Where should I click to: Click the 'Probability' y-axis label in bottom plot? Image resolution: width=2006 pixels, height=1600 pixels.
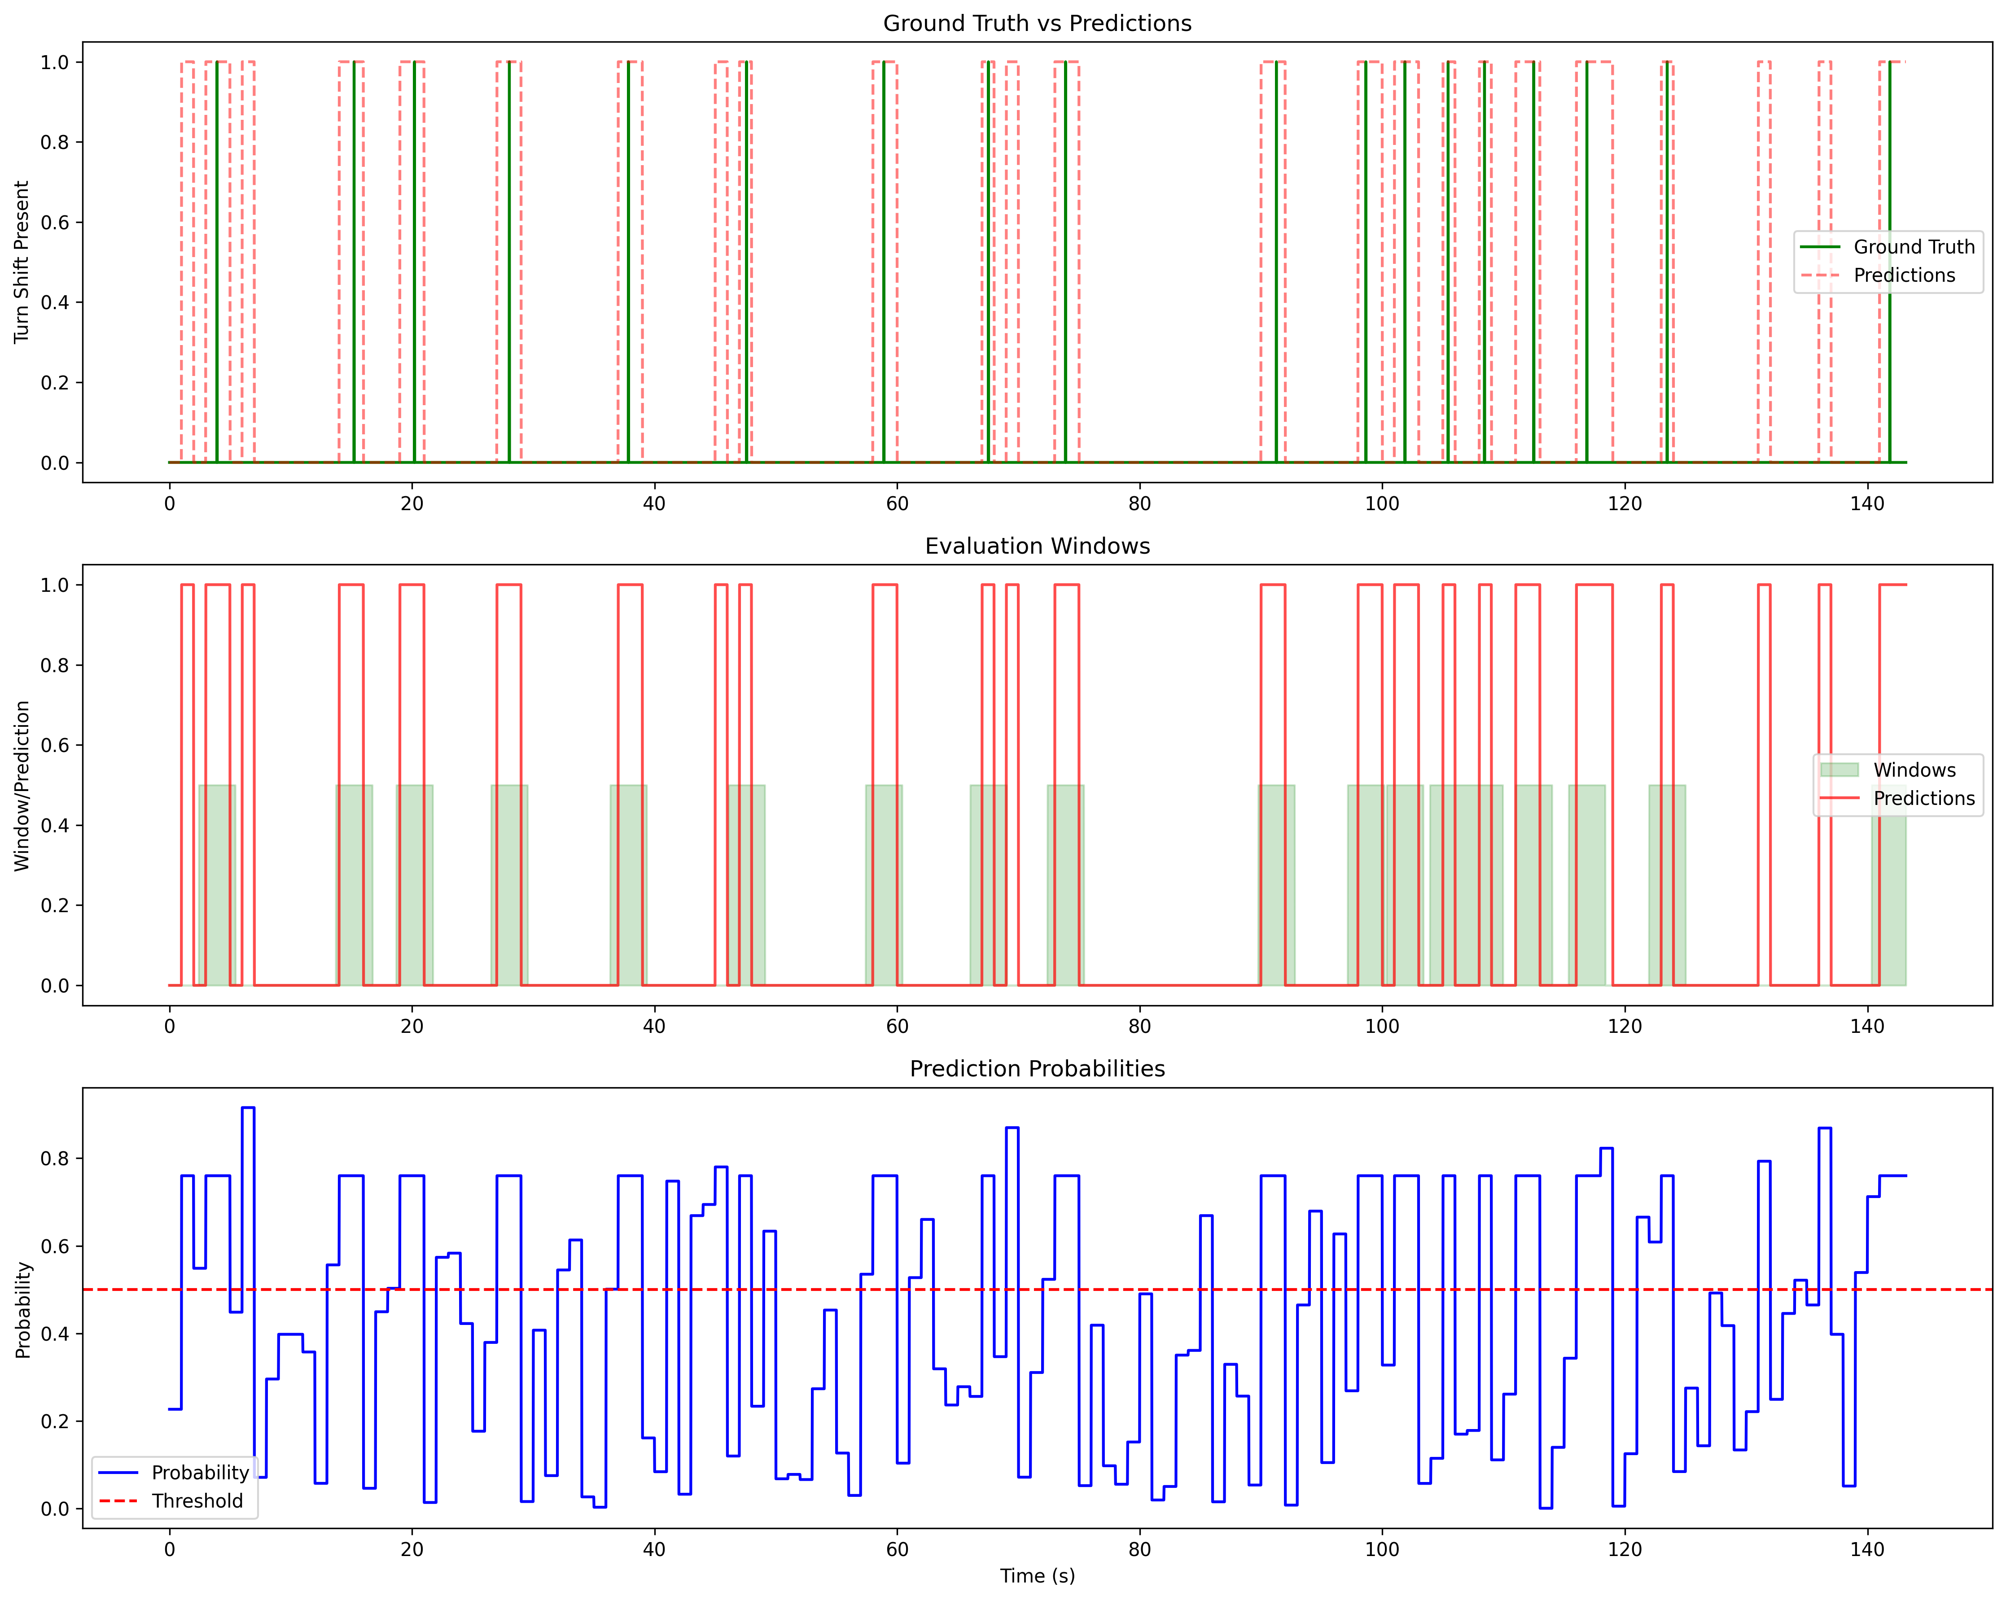coord(22,1310)
